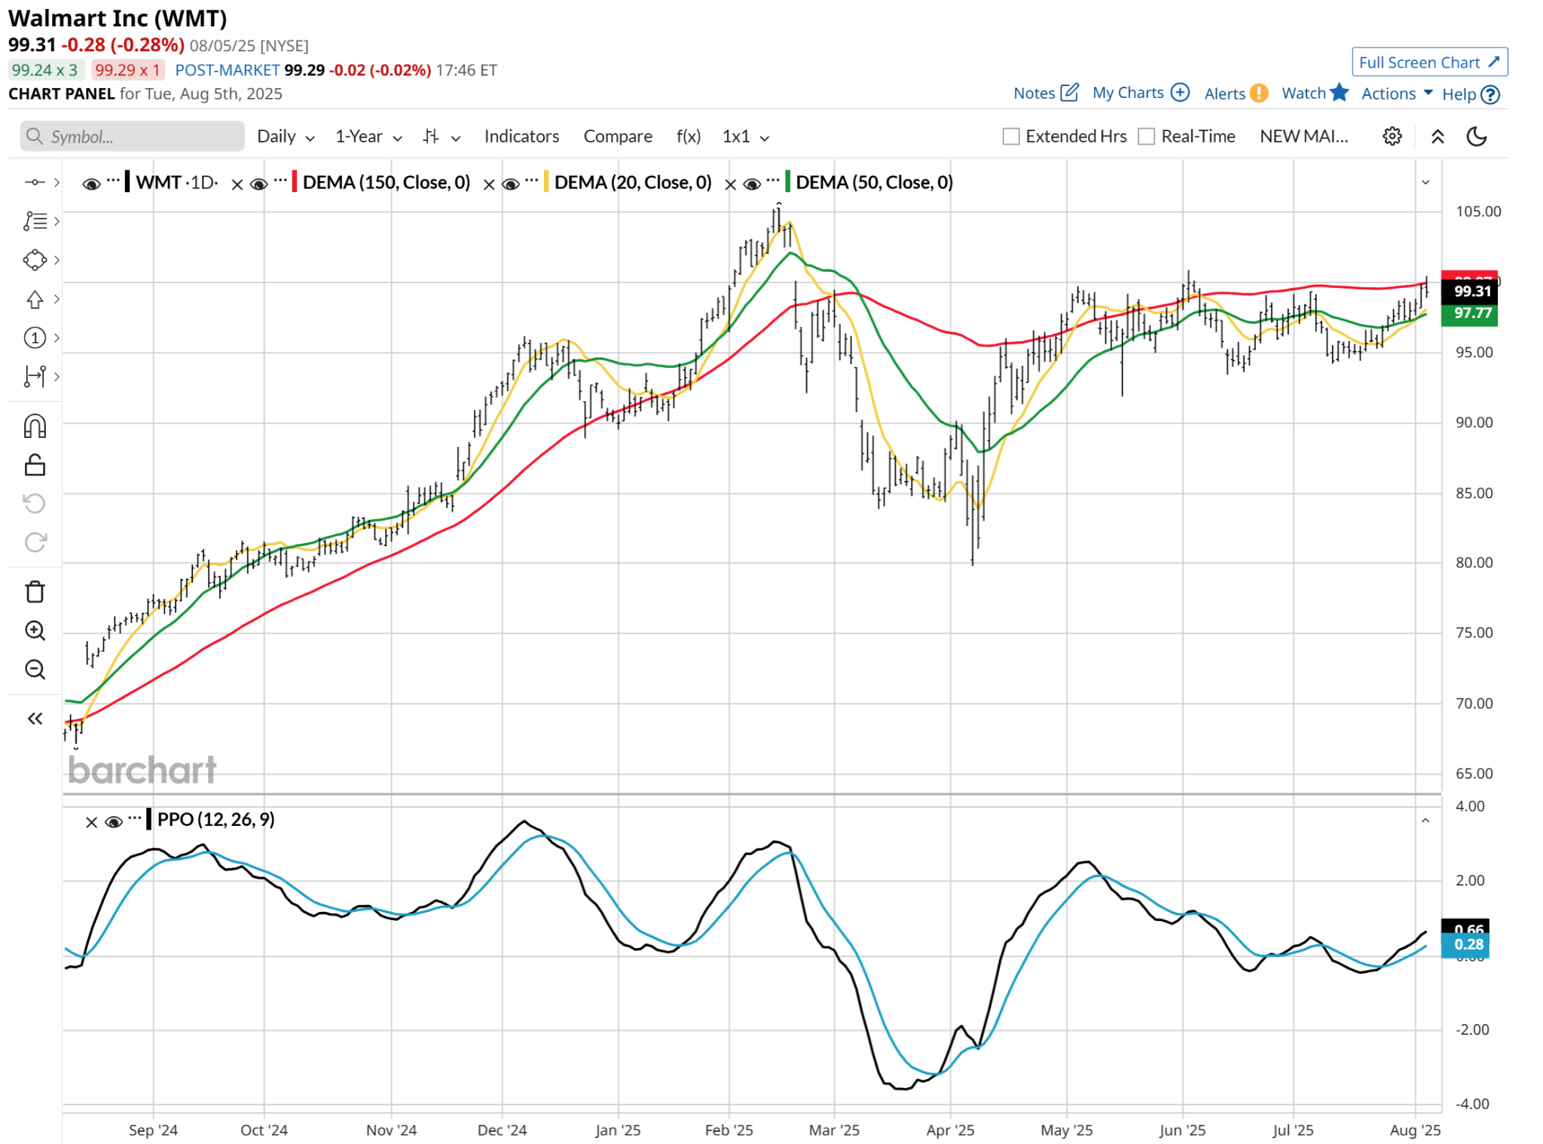Choose the shapes drawing tool
Viewport: 1543px width, 1144px height.
[x=35, y=260]
